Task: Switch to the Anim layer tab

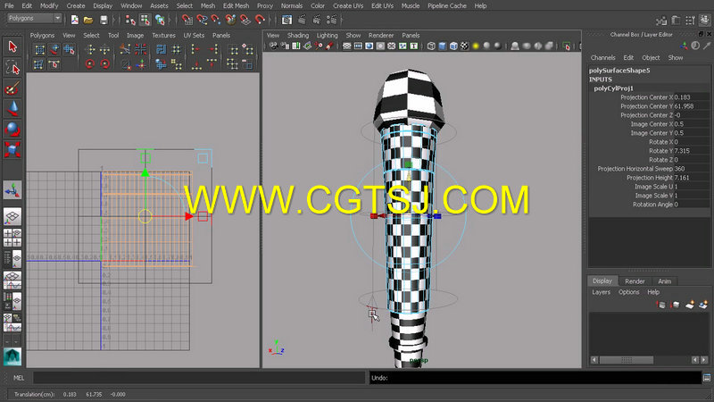Action: coord(664,281)
